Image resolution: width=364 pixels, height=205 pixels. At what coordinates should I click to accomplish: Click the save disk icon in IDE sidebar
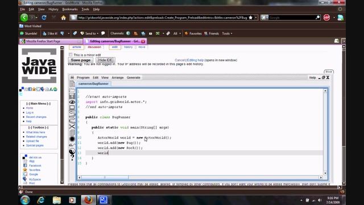(72, 96)
